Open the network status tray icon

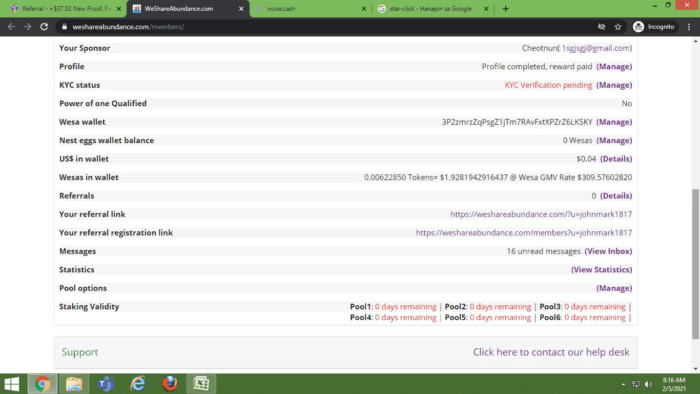636,384
